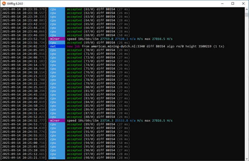
Task: Minimize the XMRig console window
Action: coord(222,4)
